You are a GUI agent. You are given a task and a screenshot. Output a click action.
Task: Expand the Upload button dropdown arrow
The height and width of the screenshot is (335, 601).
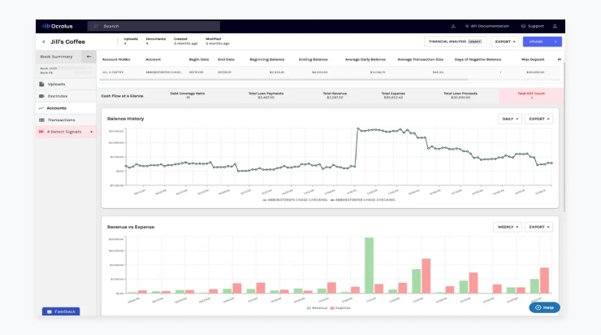click(556, 41)
